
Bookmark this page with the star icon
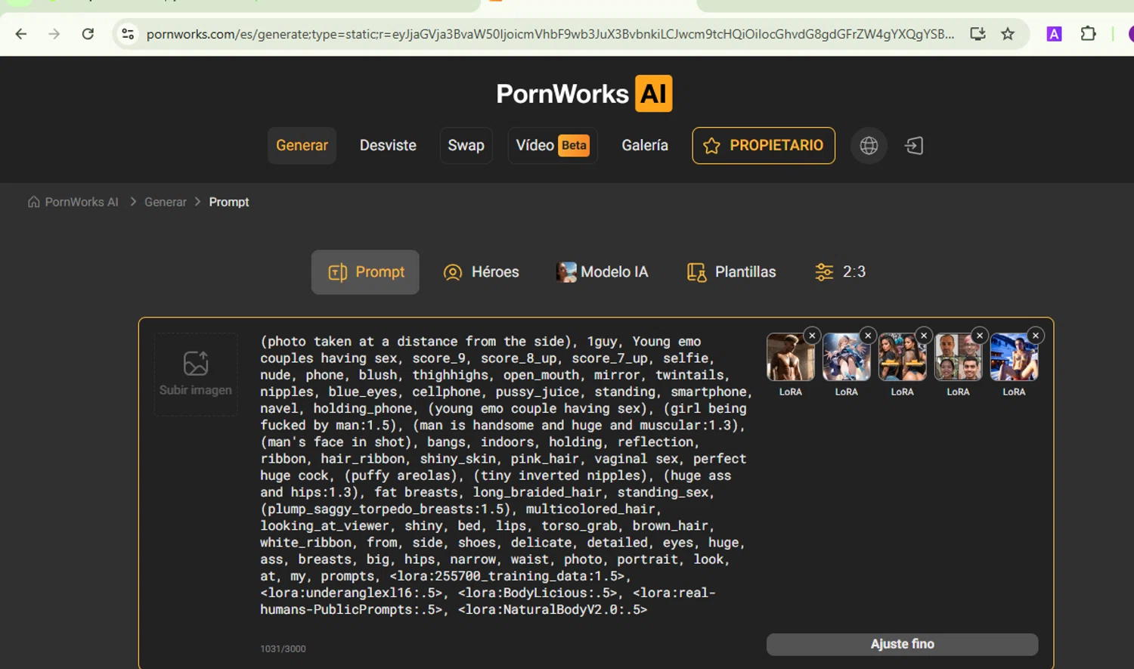1008,34
